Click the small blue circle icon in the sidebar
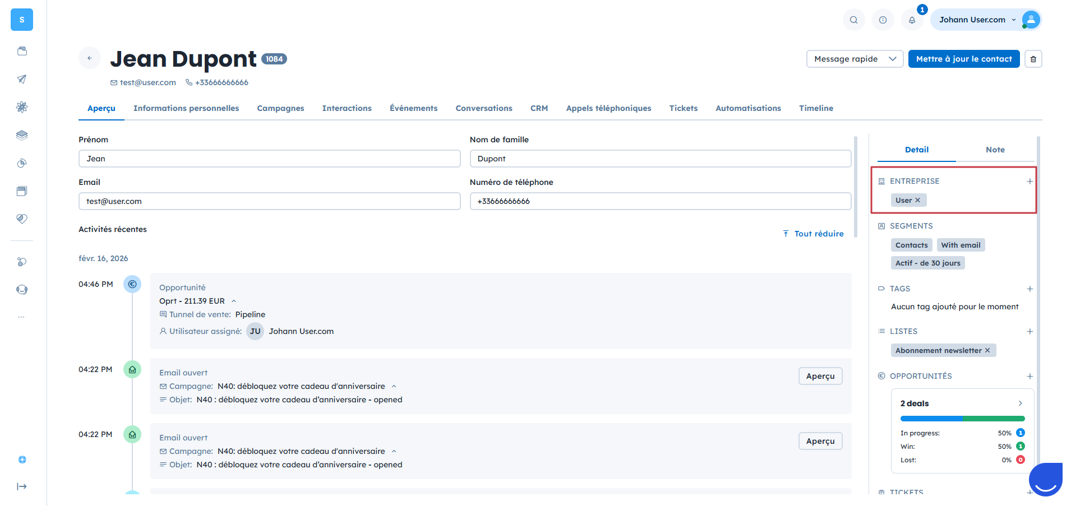1071x506 pixels. coord(22,459)
